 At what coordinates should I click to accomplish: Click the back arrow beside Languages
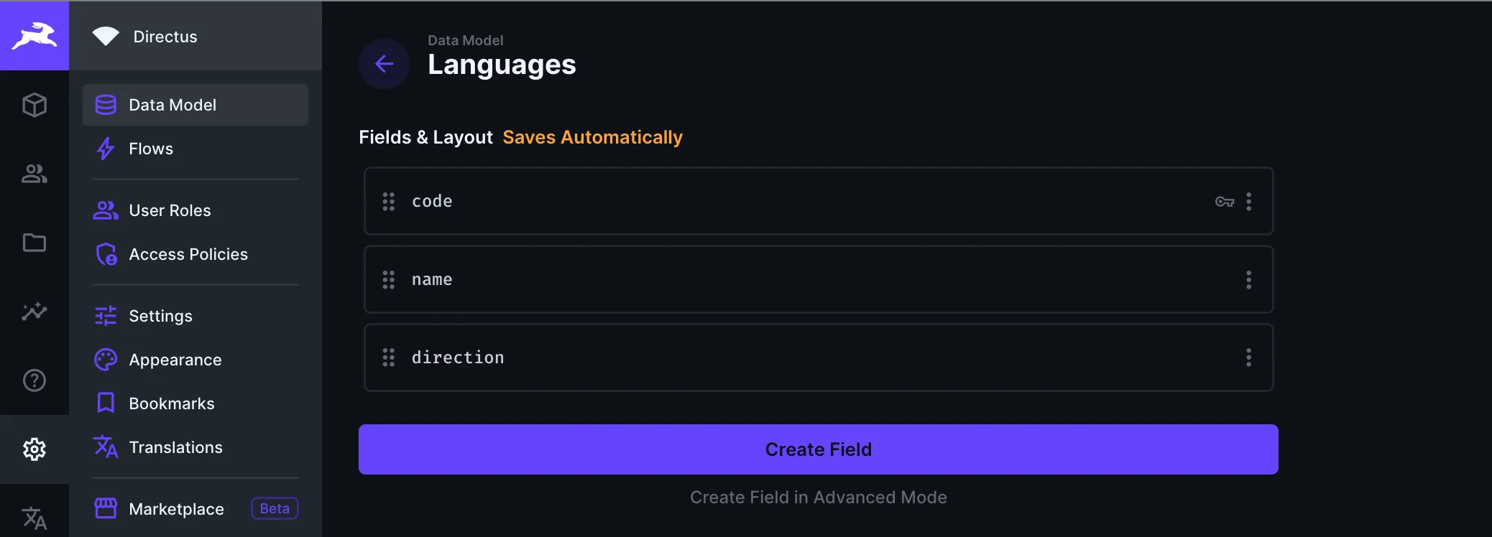pos(384,64)
